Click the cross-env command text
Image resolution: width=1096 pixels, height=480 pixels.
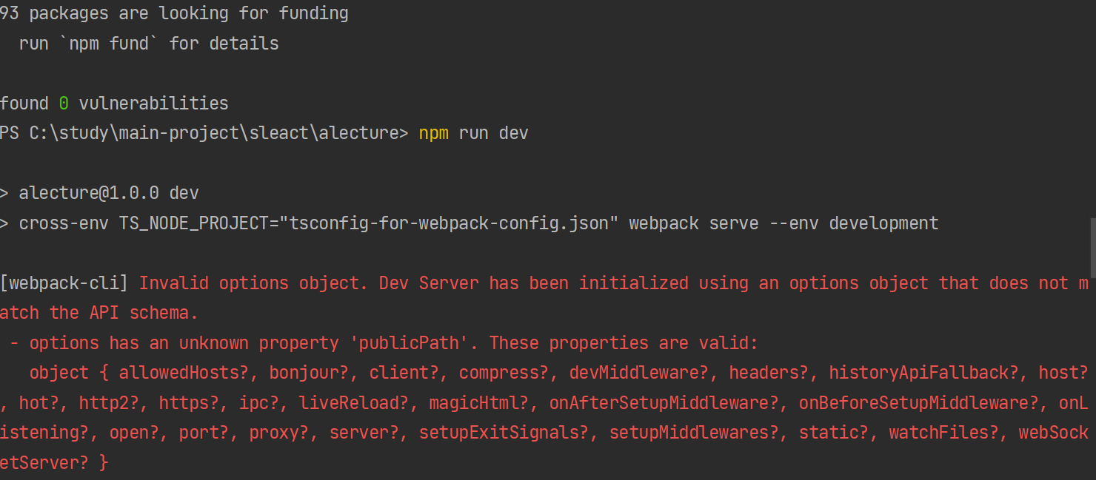click(x=64, y=223)
